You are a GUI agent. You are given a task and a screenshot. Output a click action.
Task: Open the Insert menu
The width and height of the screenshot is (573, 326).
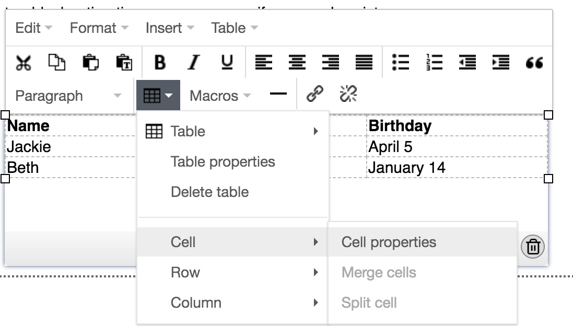click(x=165, y=28)
